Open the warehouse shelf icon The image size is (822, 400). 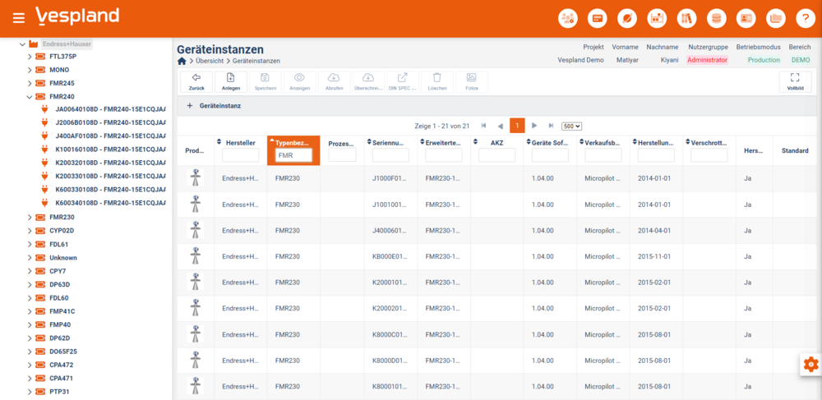(x=657, y=18)
